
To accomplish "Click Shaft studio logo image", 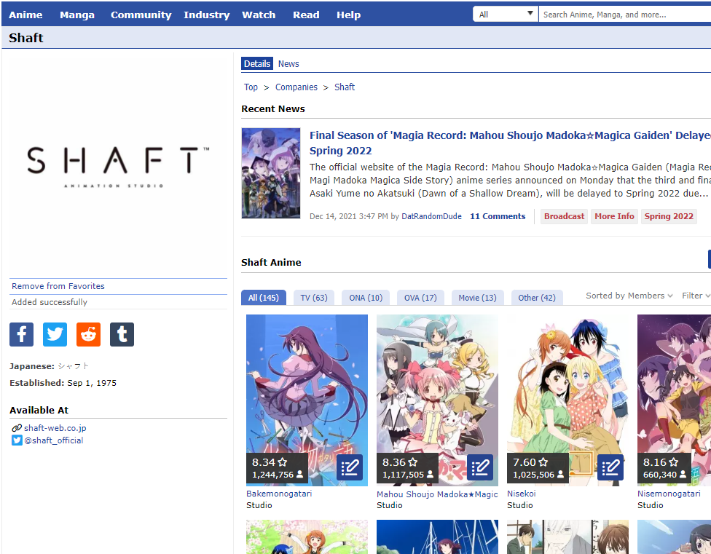I will [x=118, y=166].
